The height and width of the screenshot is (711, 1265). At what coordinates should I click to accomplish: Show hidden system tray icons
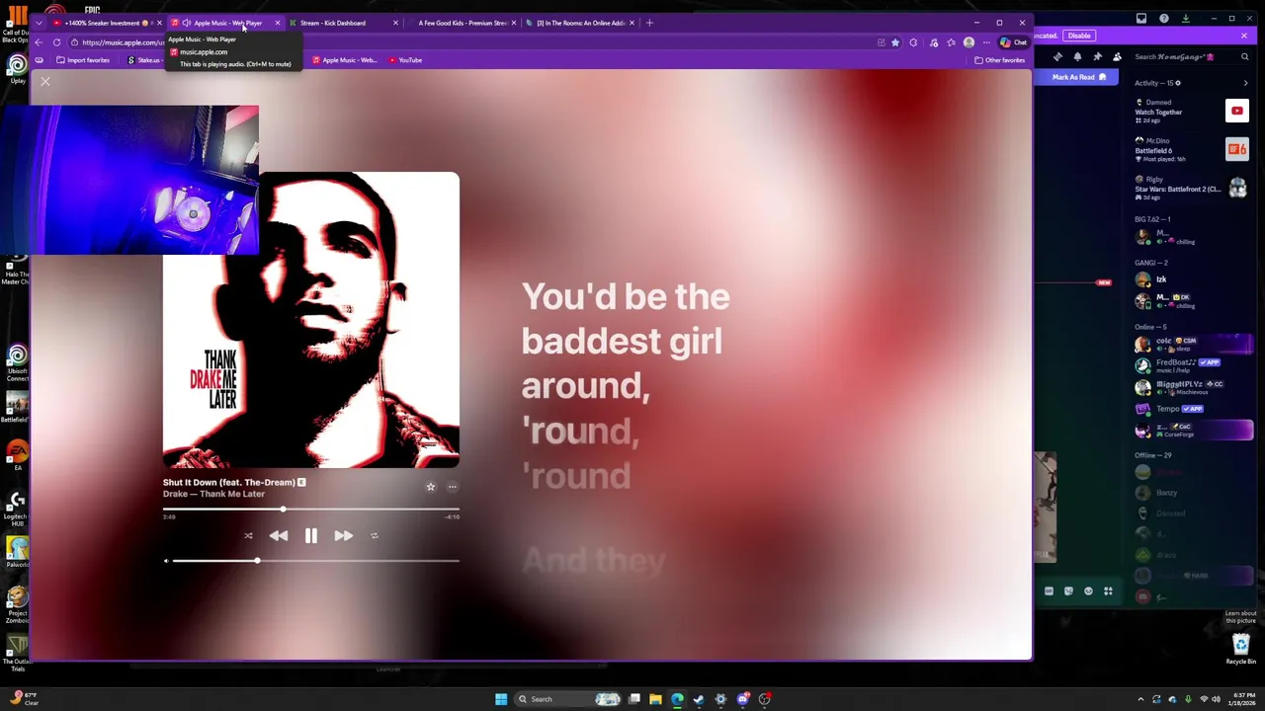click(x=1140, y=699)
